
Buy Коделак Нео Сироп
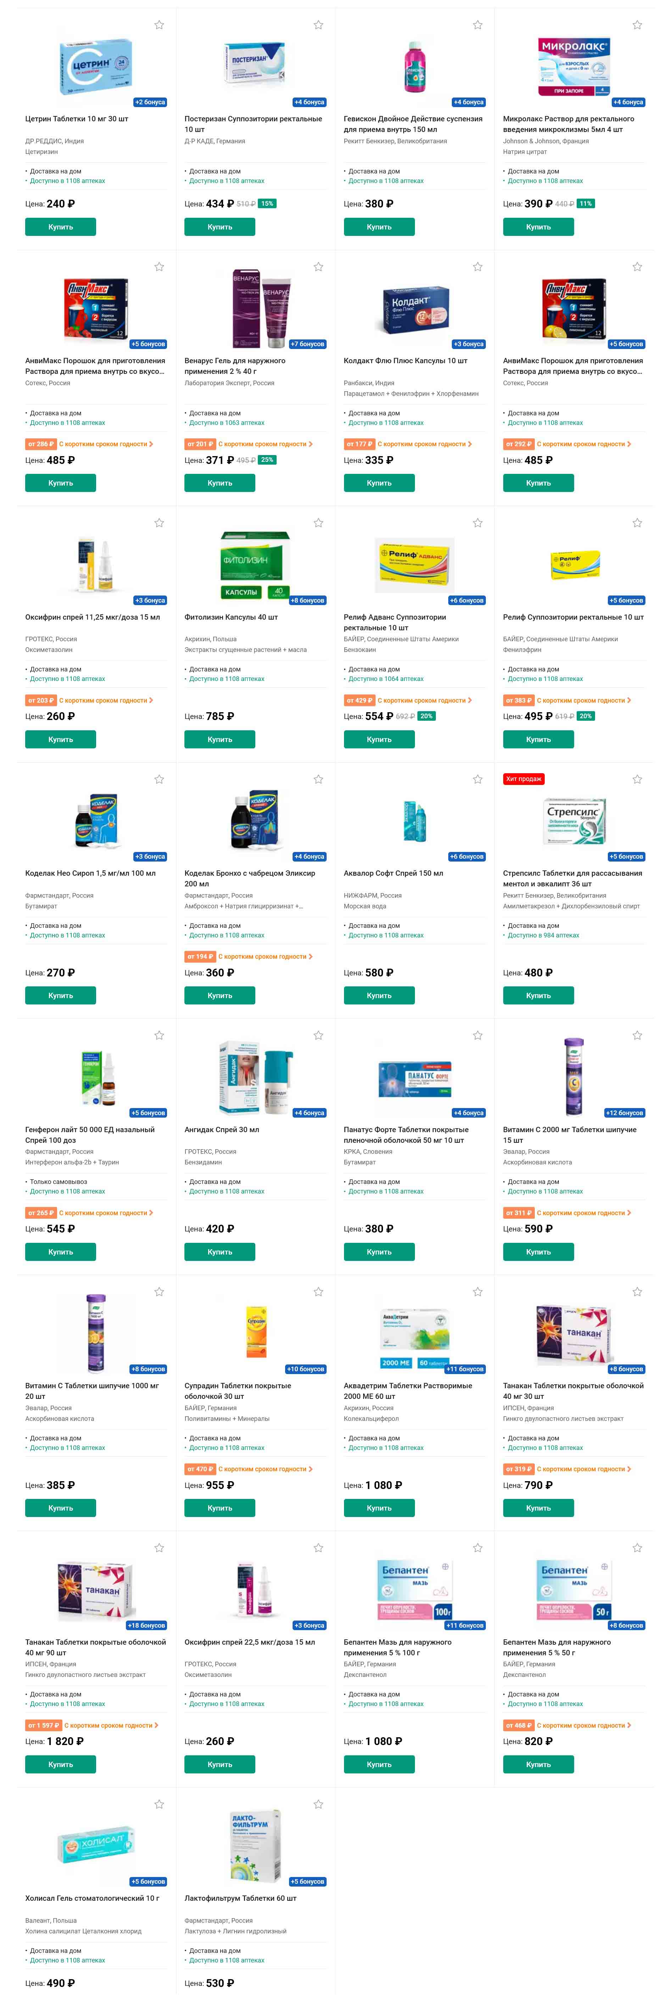click(60, 995)
